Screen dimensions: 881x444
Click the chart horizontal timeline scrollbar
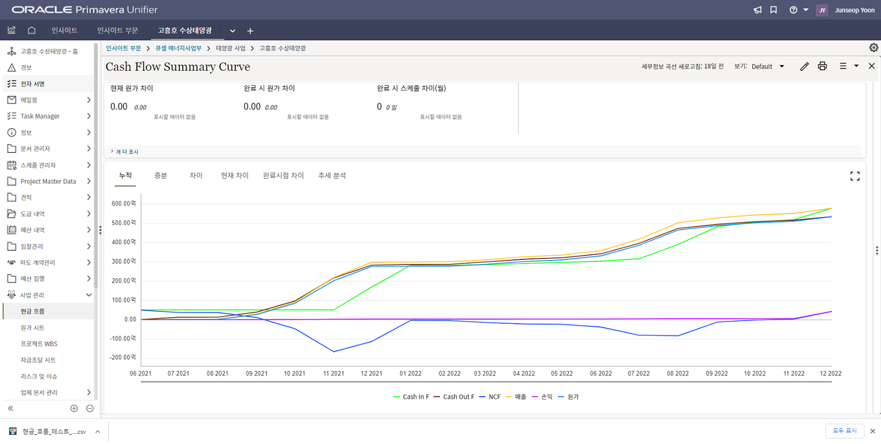tap(486, 382)
